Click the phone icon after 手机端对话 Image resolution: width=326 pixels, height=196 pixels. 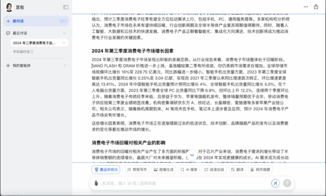[x=32, y=52]
